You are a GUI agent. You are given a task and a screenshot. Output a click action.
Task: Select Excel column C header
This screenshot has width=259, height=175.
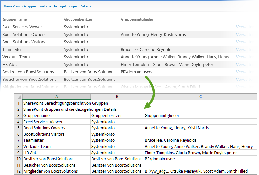tap(201, 96)
